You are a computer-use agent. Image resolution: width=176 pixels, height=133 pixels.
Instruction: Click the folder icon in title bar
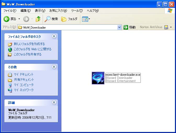click(4, 4)
